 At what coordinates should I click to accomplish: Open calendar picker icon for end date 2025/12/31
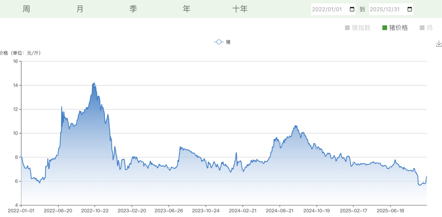point(410,9)
